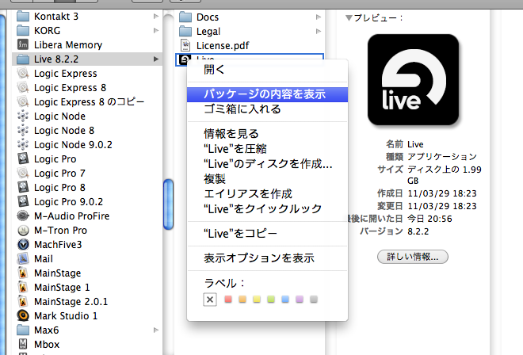The image size is (523, 355).
Task: Expand the Live 8.2.2 folder arrow
Action: pos(156,59)
